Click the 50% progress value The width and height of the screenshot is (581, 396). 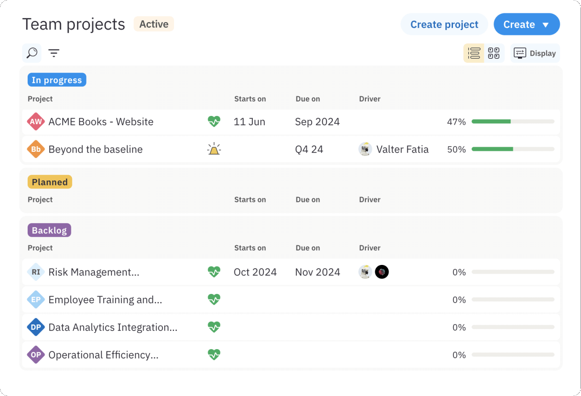pos(456,149)
